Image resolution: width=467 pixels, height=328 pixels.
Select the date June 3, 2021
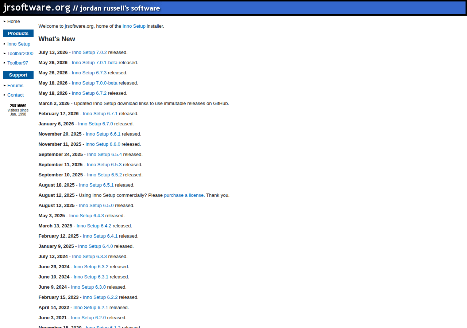point(53,318)
